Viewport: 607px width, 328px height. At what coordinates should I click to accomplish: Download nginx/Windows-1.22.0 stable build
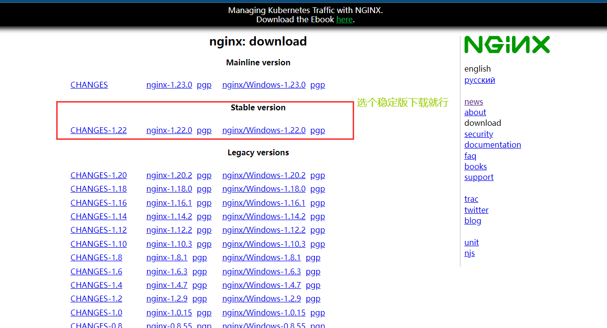(x=264, y=130)
